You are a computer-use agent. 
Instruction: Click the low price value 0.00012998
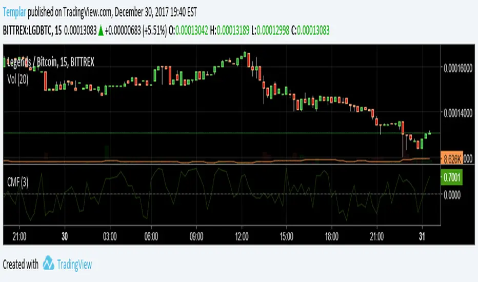point(273,30)
